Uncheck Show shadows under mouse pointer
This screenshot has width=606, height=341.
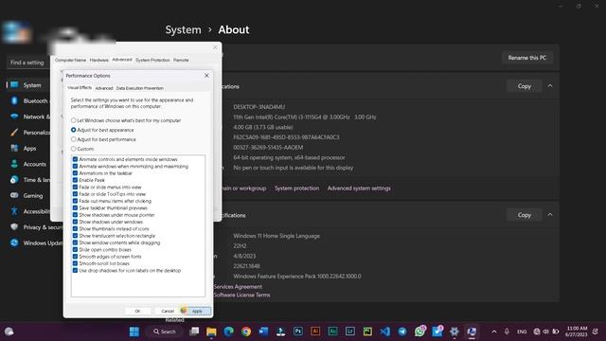point(75,215)
